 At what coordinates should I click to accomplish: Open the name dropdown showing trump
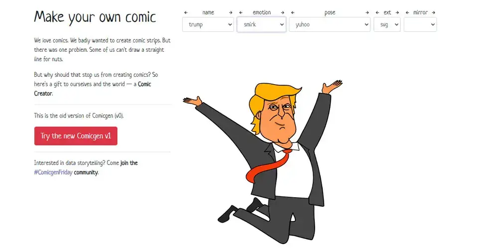(x=208, y=24)
